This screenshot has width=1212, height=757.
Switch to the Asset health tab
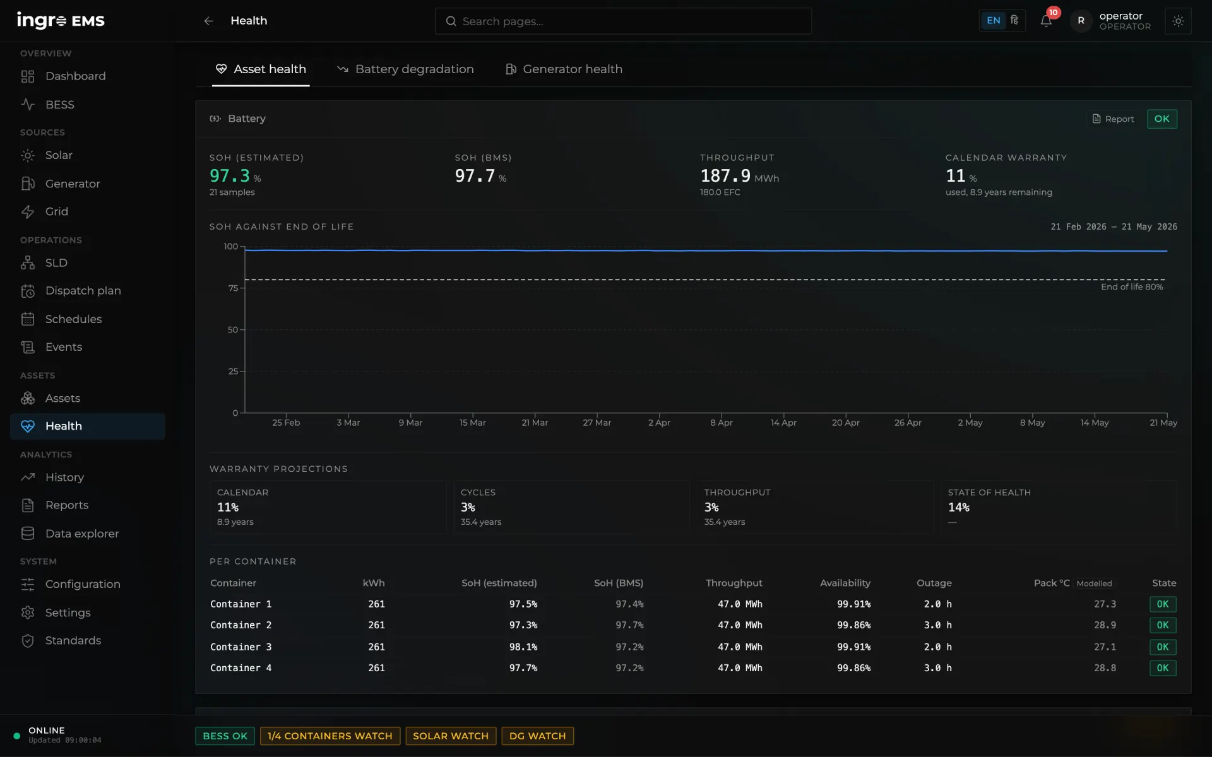coord(261,69)
